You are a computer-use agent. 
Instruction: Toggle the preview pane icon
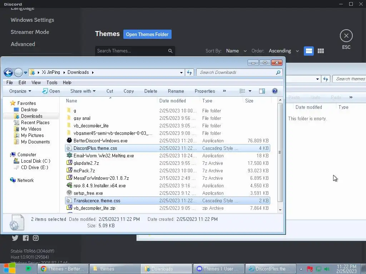(x=262, y=91)
